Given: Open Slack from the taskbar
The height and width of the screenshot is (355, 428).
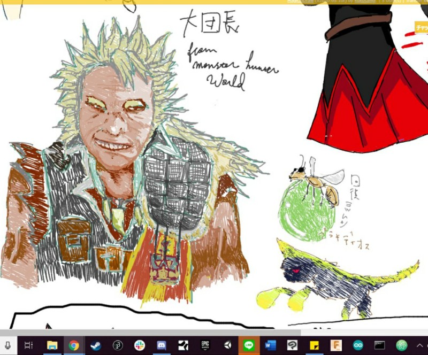Looking at the screenshot, I should coord(140,345).
